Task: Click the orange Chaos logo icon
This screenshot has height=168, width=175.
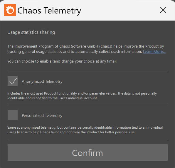Action: (x=10, y=10)
